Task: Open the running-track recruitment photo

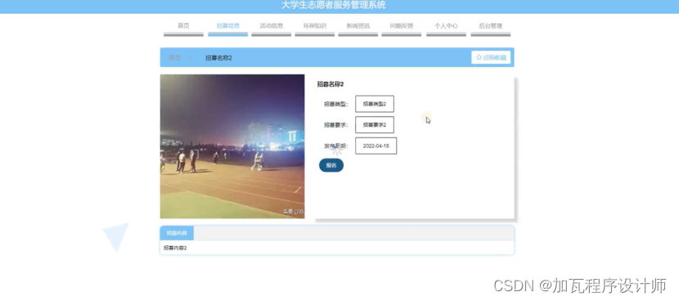Action: [x=232, y=146]
